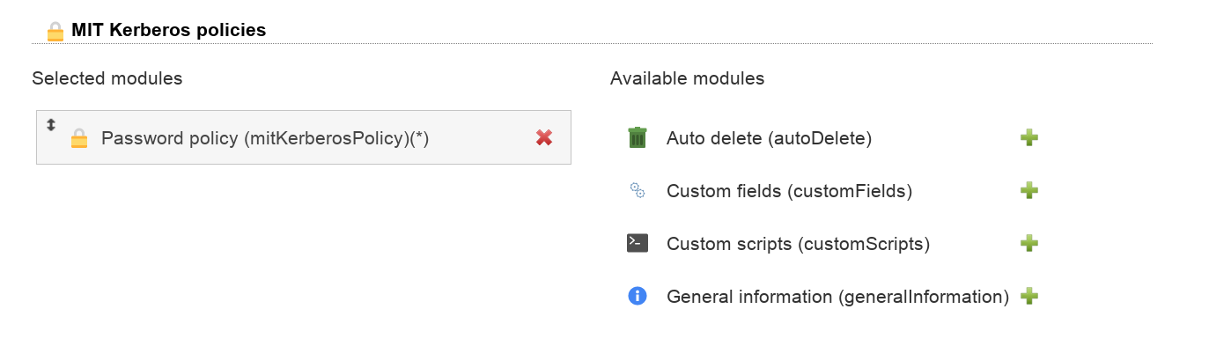Click the blue General information icon

638,296
